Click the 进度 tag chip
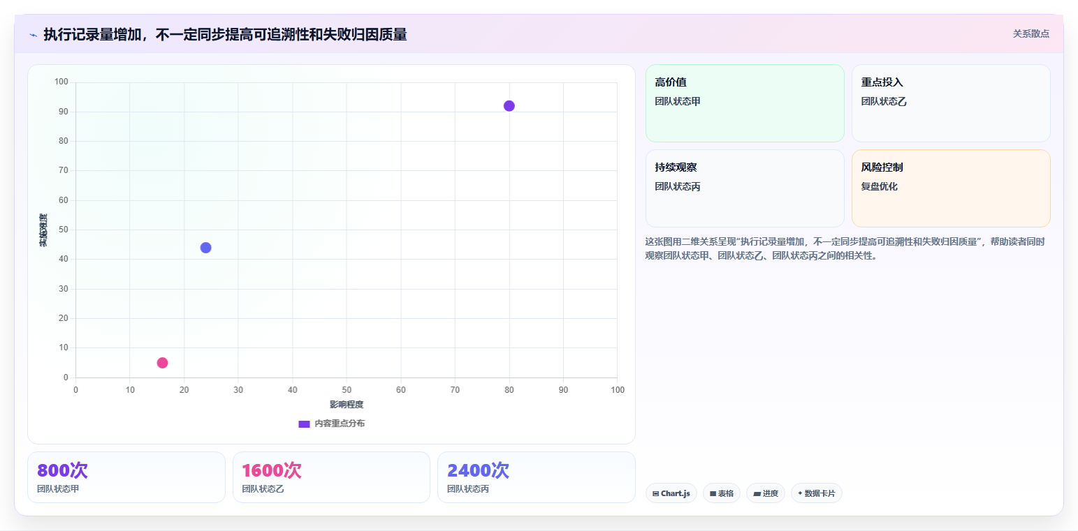The image size is (1078, 531). click(x=766, y=493)
